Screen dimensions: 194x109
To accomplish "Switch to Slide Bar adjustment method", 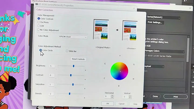I will (x=67, y=51).
